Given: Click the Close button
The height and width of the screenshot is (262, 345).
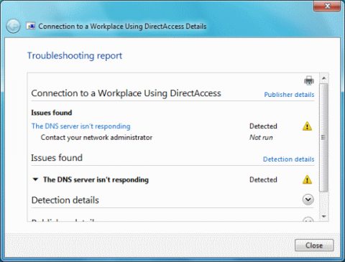Looking at the screenshot, I should [x=314, y=245].
